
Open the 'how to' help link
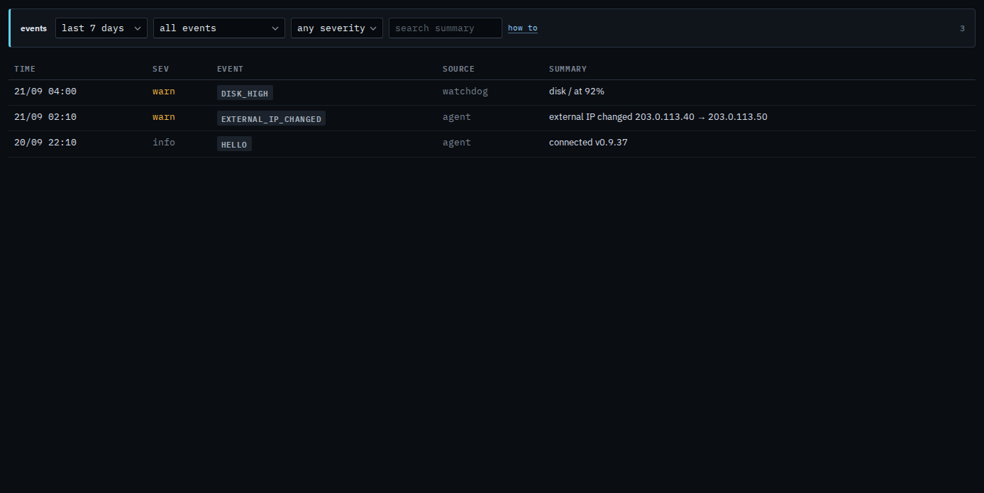tap(523, 28)
